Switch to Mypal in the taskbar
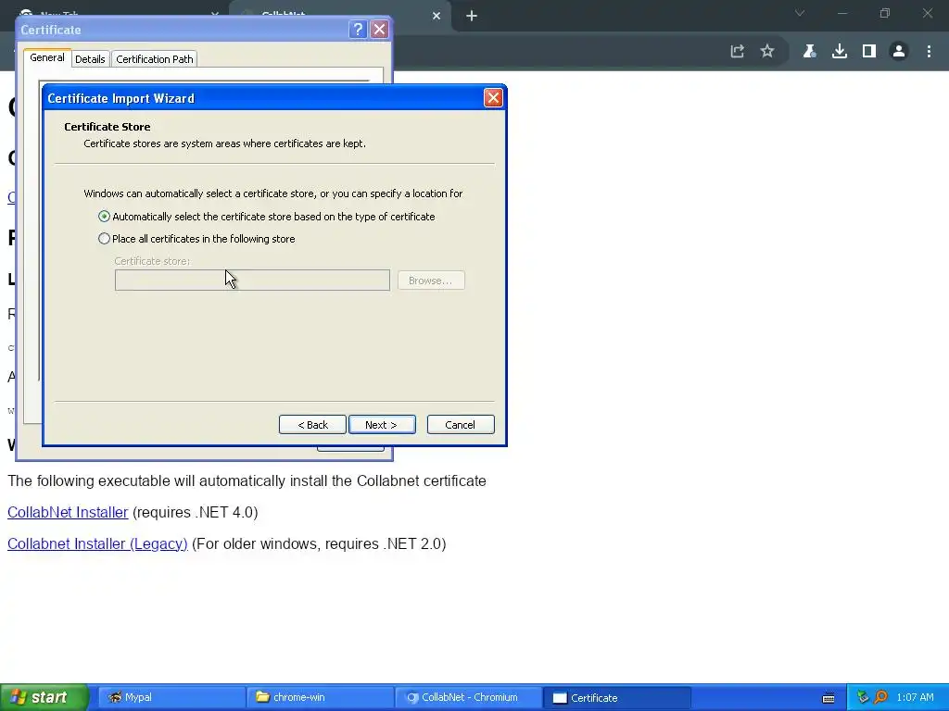 [171, 698]
